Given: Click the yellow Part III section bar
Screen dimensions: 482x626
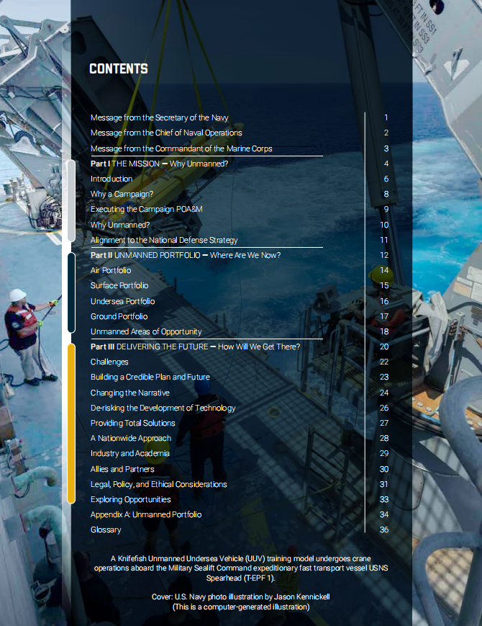Looking at the screenshot, I should 71,424.
